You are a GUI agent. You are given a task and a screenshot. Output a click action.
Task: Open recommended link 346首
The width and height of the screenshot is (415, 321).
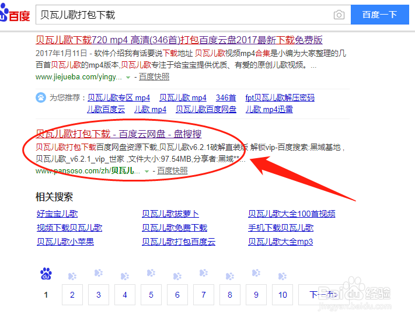coord(226,97)
